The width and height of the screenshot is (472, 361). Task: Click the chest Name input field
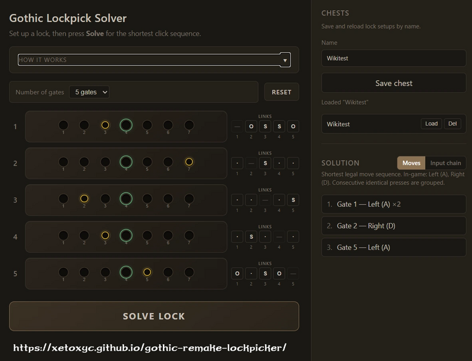click(393, 58)
